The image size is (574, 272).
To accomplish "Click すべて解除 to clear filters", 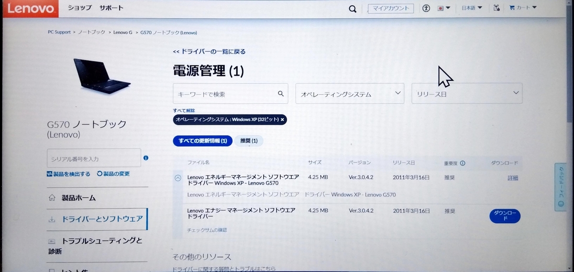I will pyautogui.click(x=183, y=110).
